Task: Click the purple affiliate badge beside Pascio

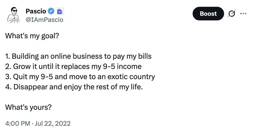Action: point(60,11)
